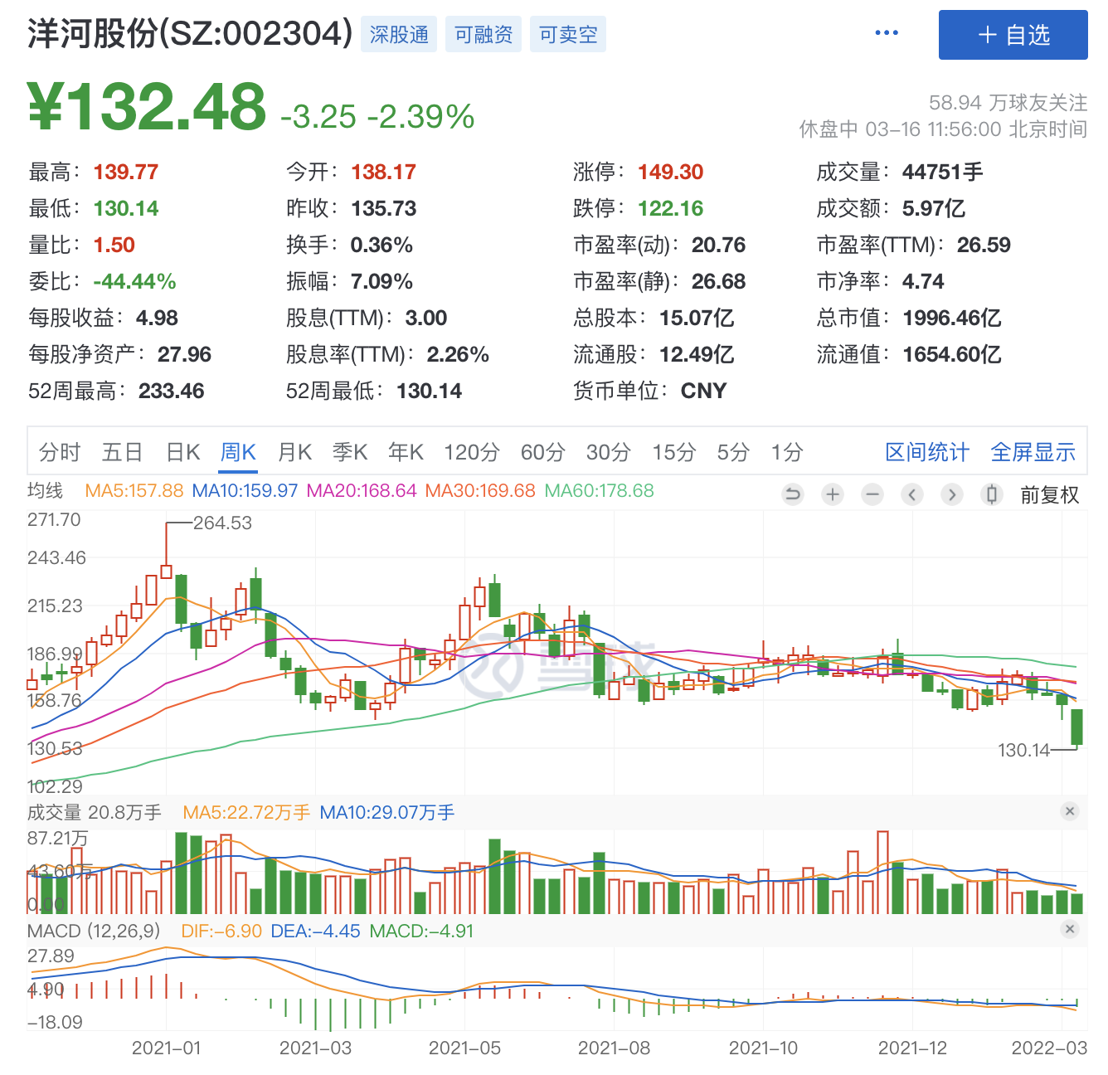Screen dimensions: 1108x1075
Task: Click the 可卖空 tag
Action: (x=568, y=34)
